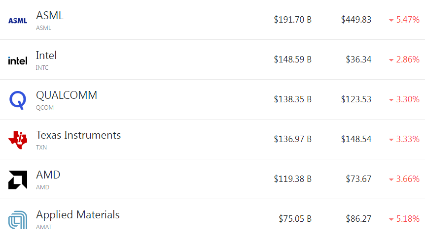This screenshot has height=238, width=425.
Task: Click Applied Materials' 5.18% daily change
Action: pyautogui.click(x=408, y=219)
